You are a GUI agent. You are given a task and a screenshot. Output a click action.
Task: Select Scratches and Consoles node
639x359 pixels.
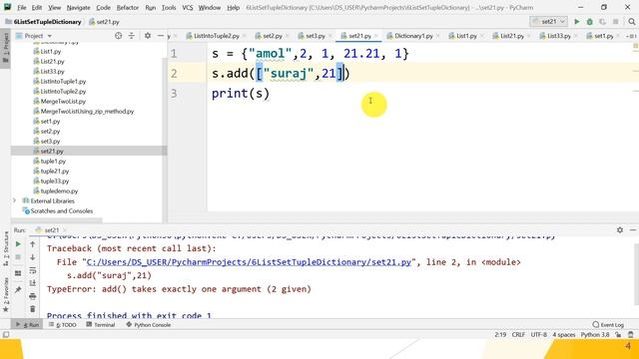coord(62,210)
